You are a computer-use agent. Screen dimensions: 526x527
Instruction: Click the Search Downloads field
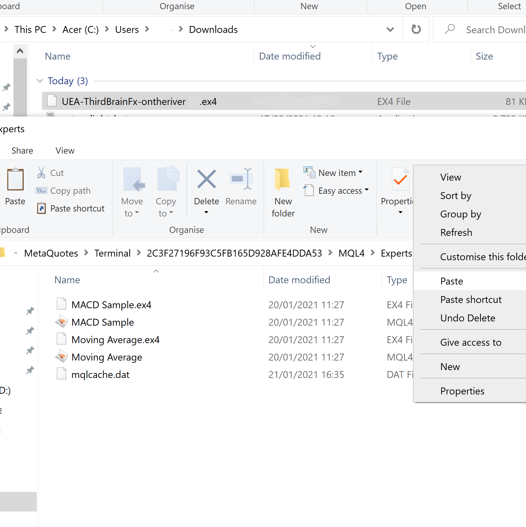(495, 30)
